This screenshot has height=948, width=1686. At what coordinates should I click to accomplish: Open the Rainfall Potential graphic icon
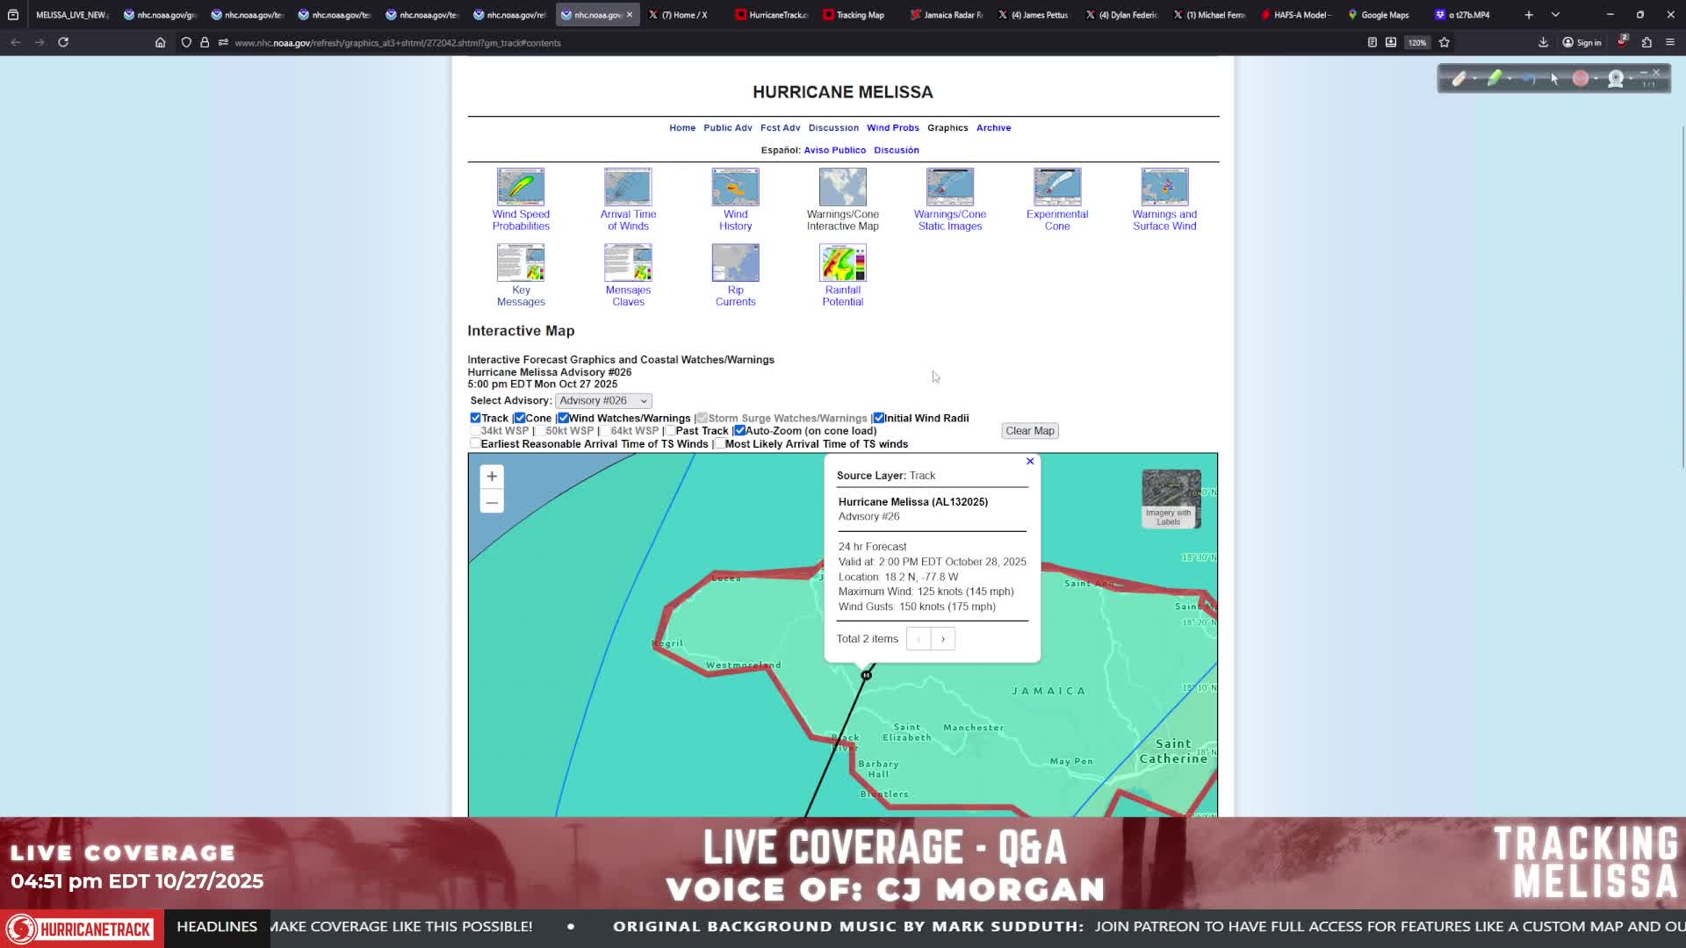842,262
